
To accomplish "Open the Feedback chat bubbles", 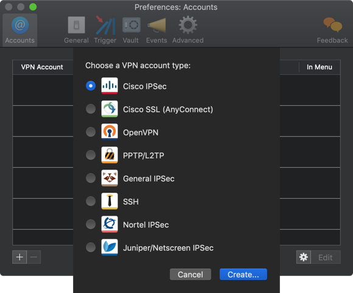I will pos(332,30).
